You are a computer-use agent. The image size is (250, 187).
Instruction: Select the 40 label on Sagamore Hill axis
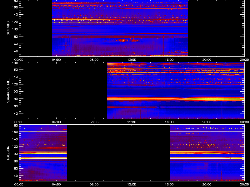[16, 113]
